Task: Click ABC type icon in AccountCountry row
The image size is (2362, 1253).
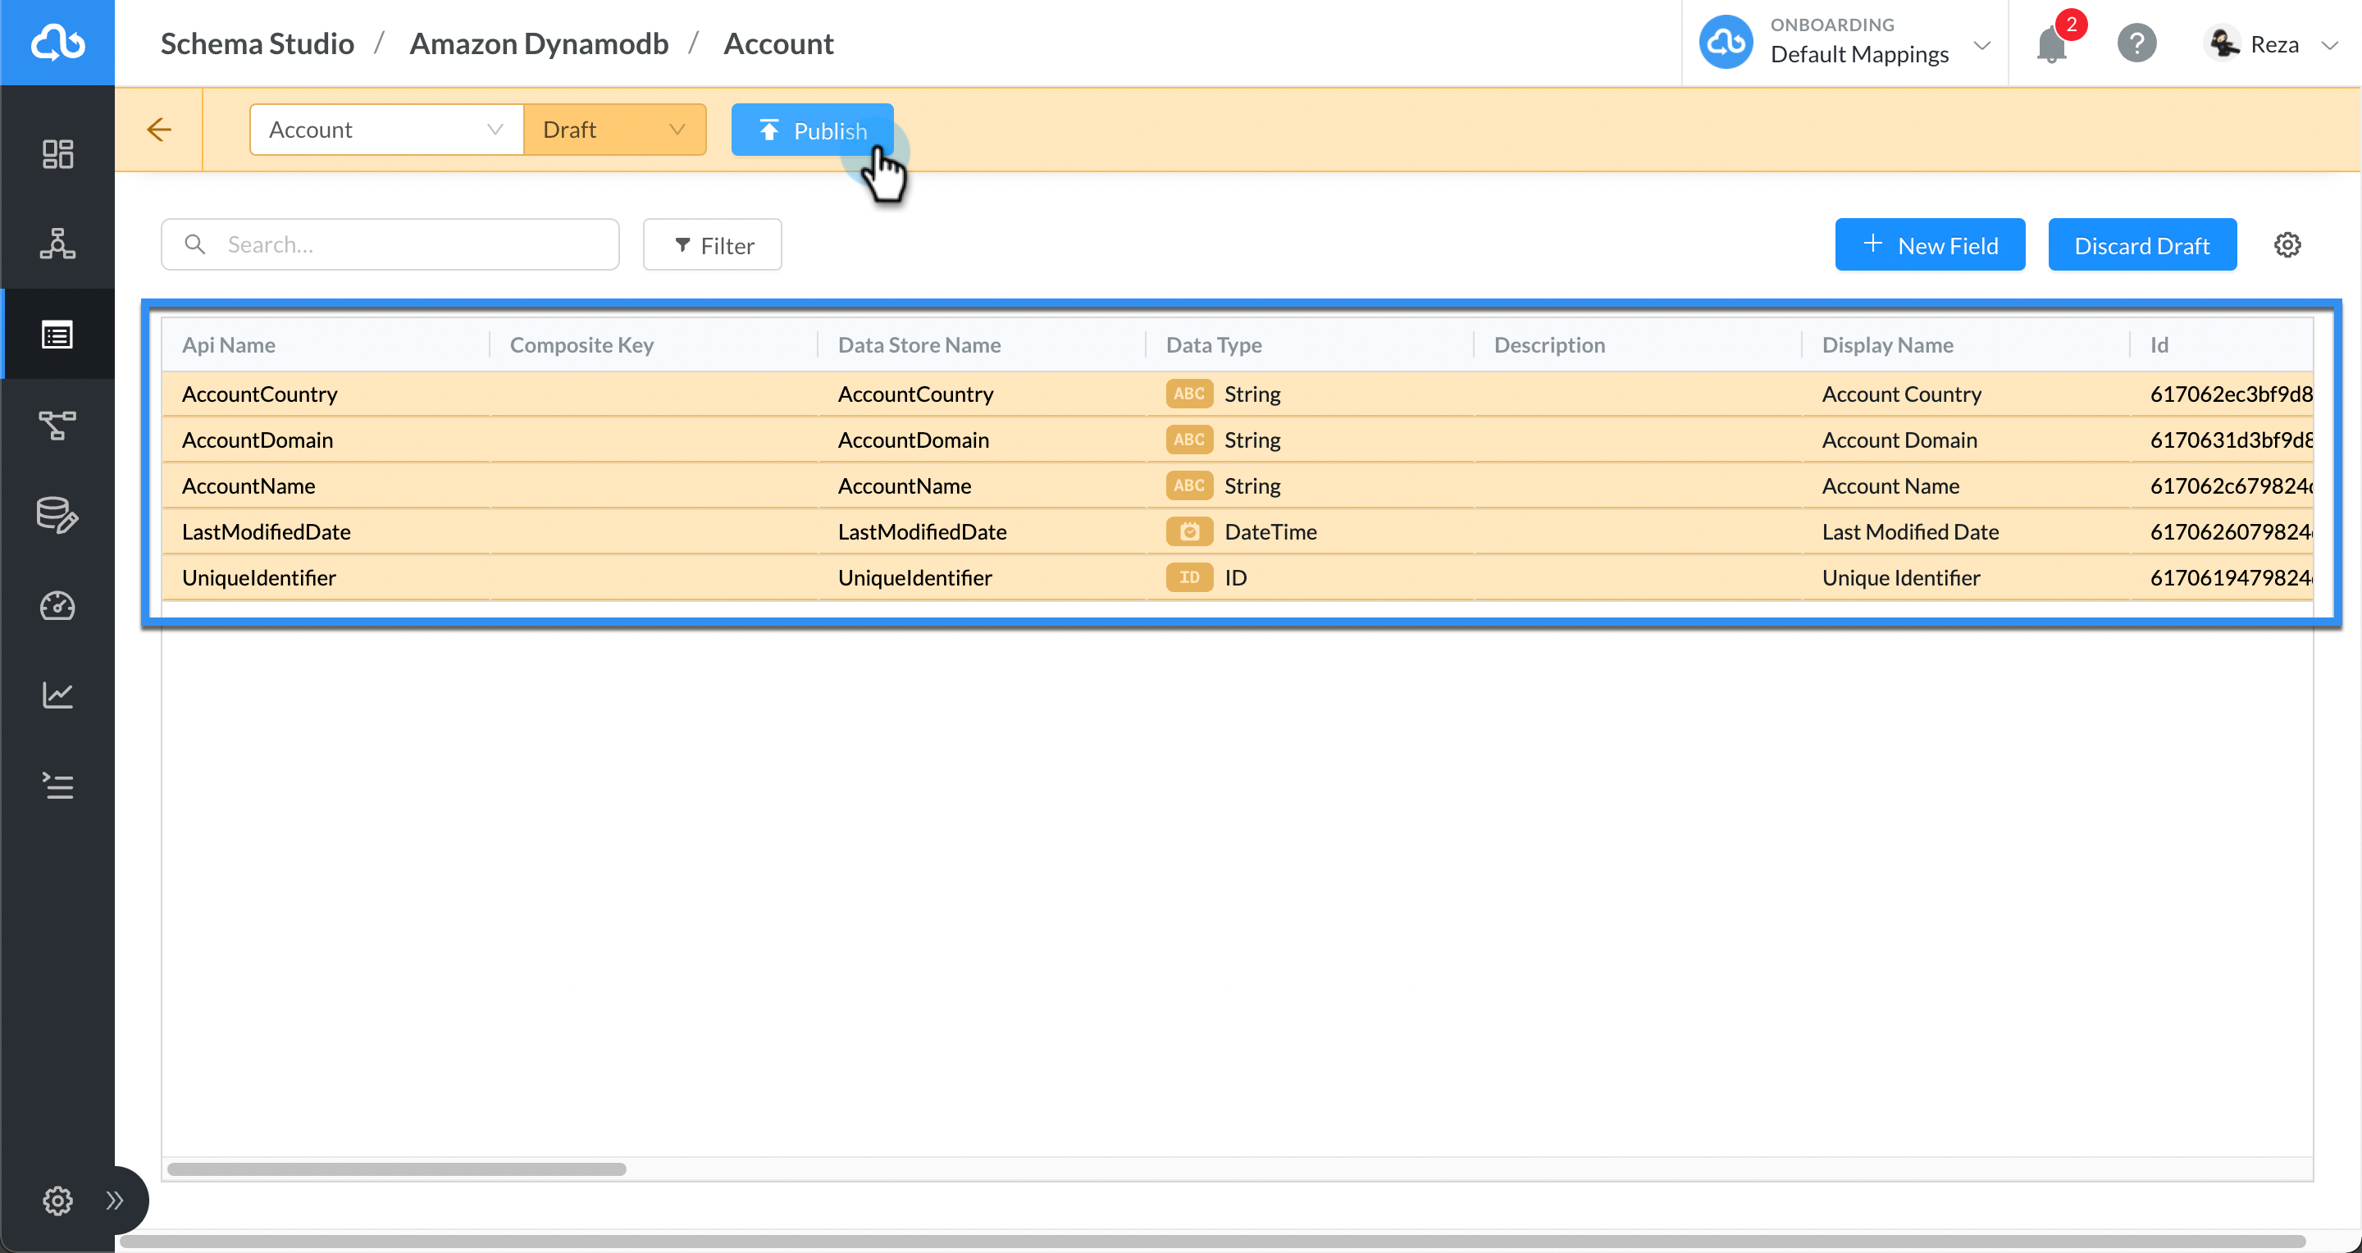Action: [1188, 394]
